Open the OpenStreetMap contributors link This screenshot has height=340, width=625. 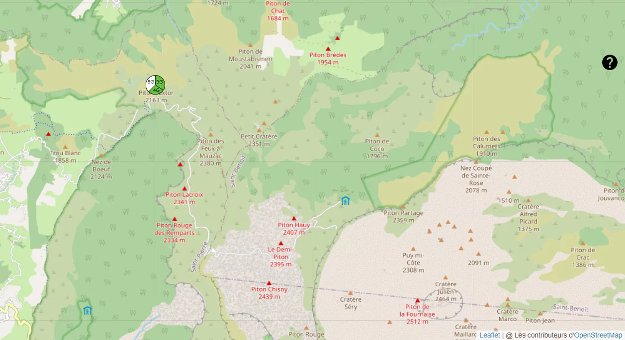(x=598, y=335)
